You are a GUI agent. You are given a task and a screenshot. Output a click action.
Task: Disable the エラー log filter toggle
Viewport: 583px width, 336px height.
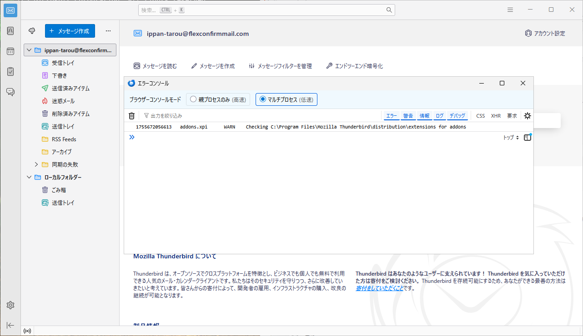click(391, 115)
